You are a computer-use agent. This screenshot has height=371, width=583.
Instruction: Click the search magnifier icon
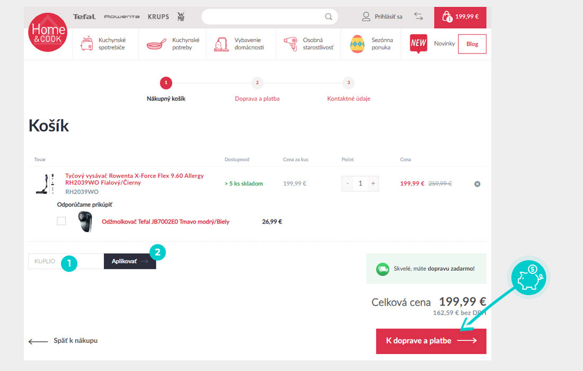click(328, 17)
